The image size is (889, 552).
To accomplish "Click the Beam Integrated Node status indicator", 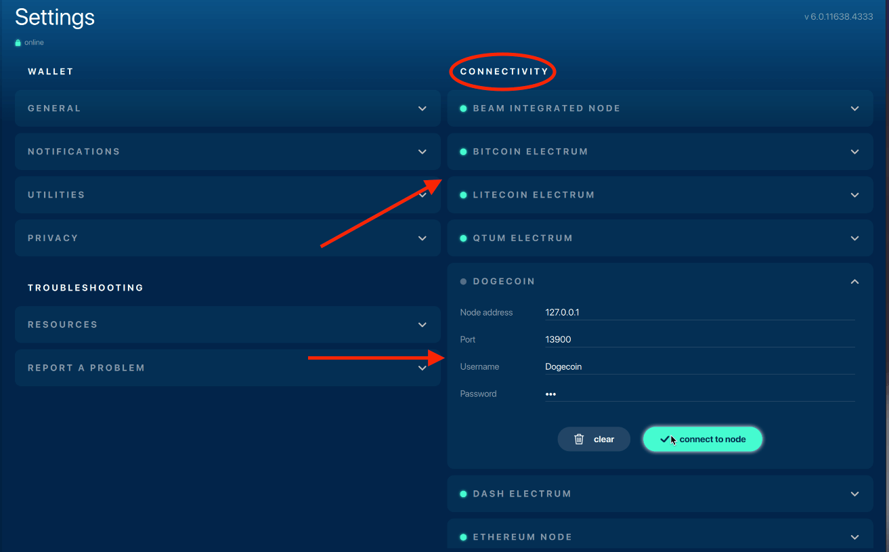I will coord(463,108).
